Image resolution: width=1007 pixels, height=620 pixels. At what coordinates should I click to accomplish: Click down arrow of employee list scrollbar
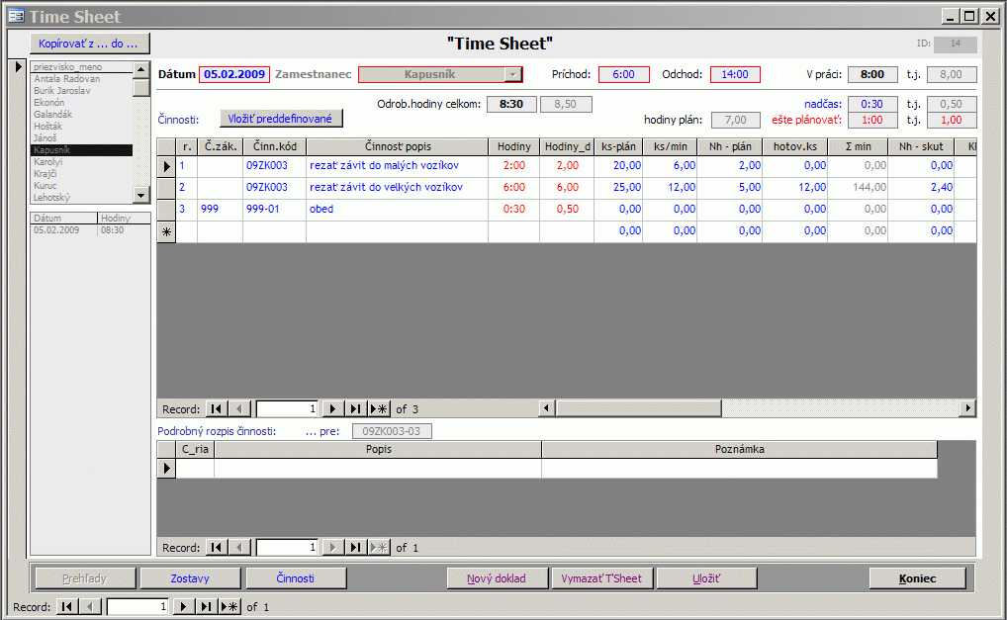pos(140,194)
